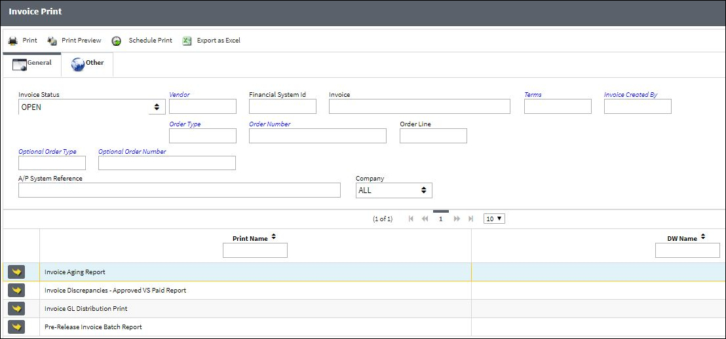Open the Optional Order Number lookup link
This screenshot has width=726, height=339.
coord(132,151)
